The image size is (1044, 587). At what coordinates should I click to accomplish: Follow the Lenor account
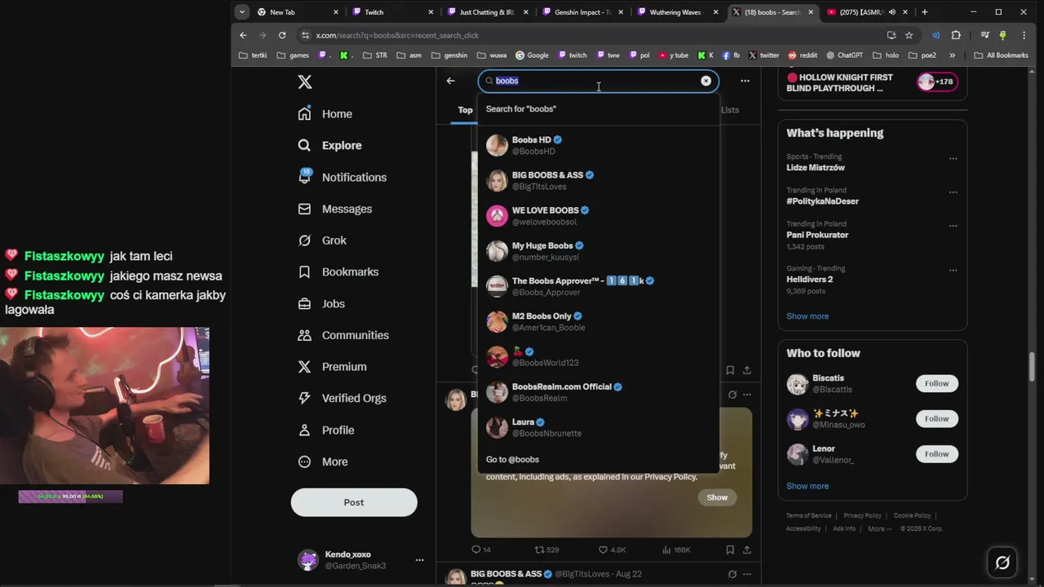pos(936,453)
